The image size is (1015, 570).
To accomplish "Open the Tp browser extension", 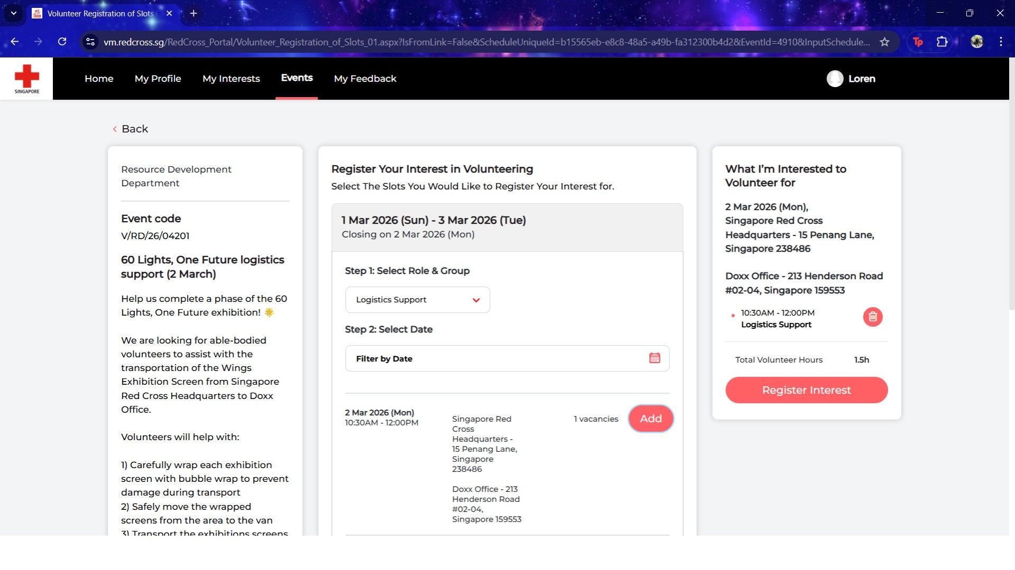I will tap(918, 42).
